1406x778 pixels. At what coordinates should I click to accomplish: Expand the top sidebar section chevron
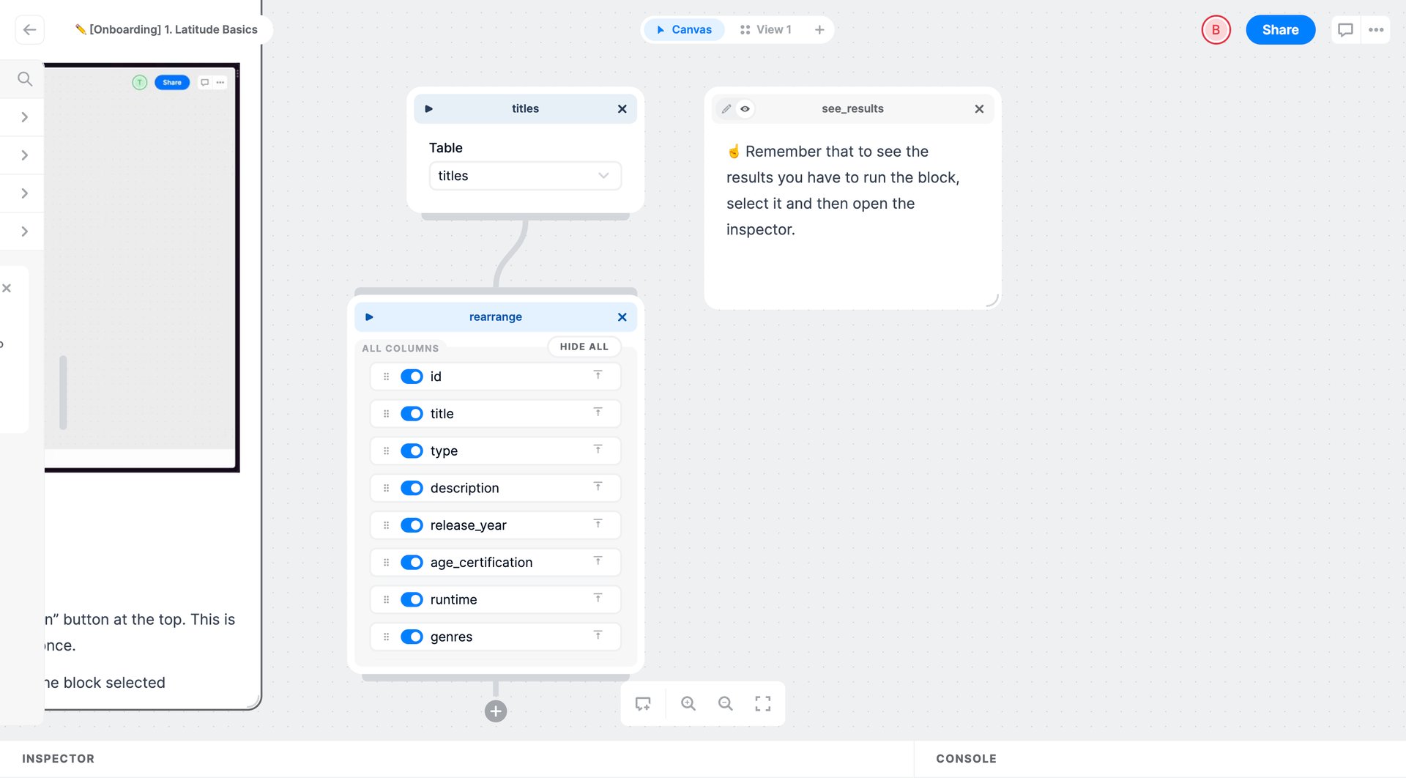click(24, 116)
